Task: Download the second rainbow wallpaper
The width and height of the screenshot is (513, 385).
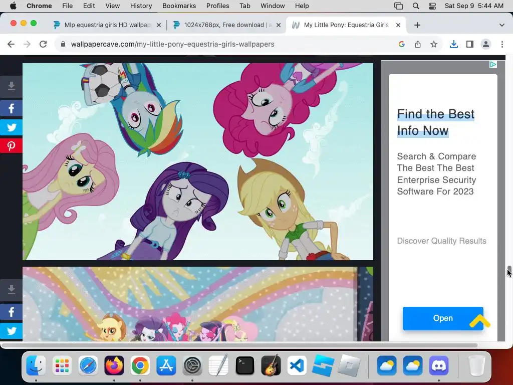Action: (x=11, y=290)
